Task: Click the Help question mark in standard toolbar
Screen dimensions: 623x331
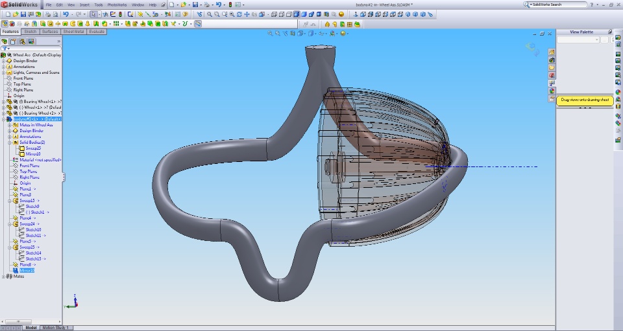Action: [x=185, y=14]
